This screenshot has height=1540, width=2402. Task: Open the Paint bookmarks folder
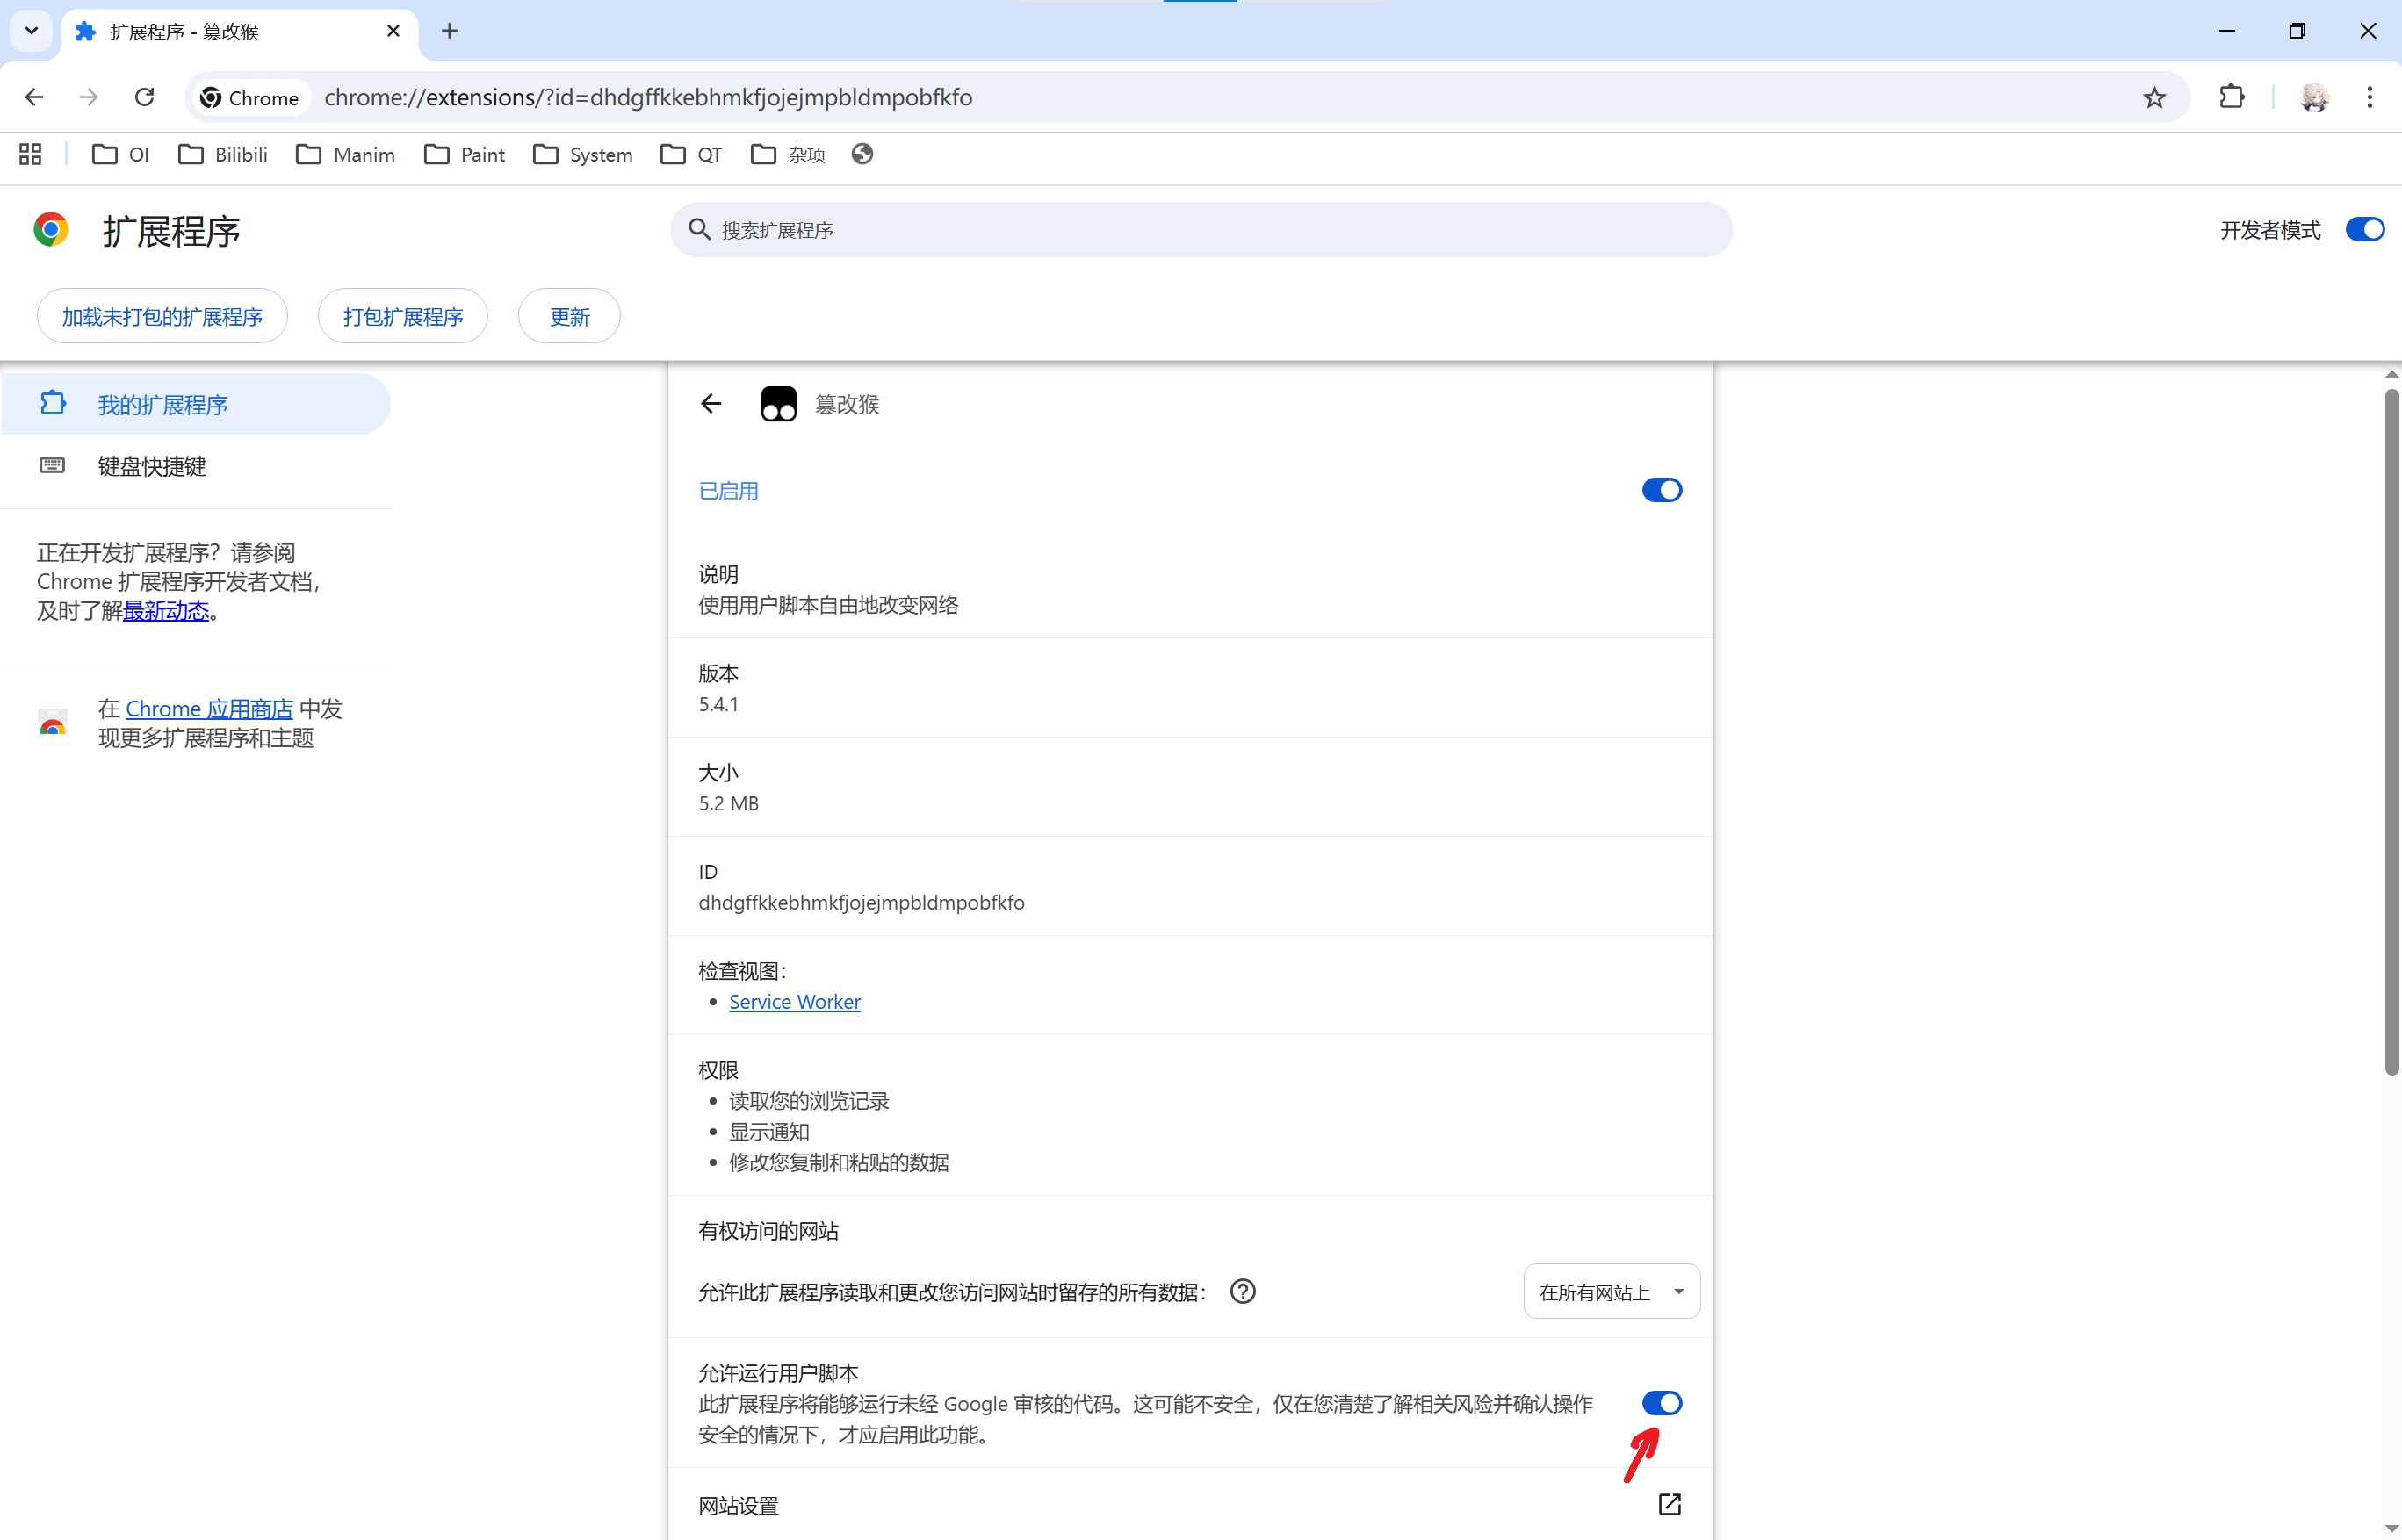tap(465, 154)
